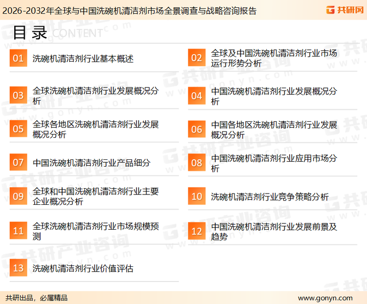
Task: Select entry 中国洗碗机清洁剂行业应用市场分析
Action: (x=274, y=163)
